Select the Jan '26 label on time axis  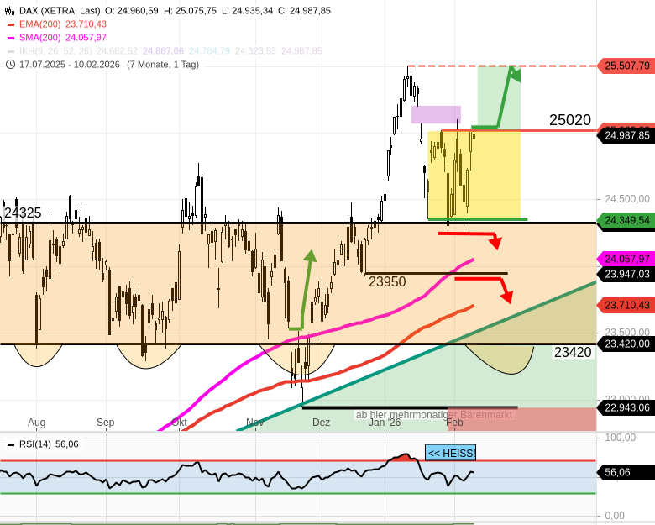coord(385,423)
